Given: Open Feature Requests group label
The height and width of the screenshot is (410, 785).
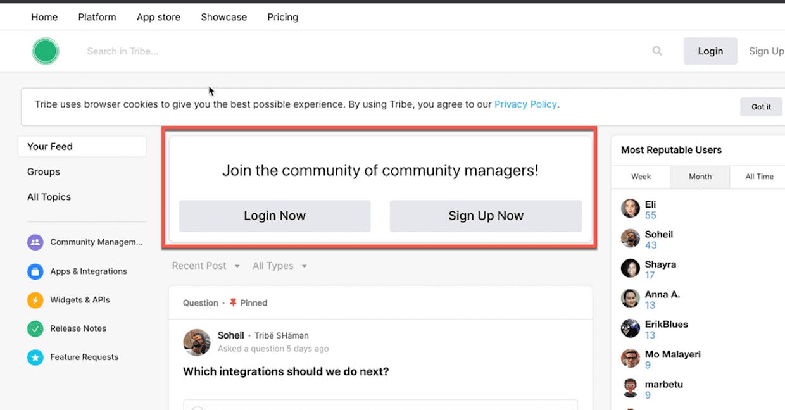Looking at the screenshot, I should point(84,357).
